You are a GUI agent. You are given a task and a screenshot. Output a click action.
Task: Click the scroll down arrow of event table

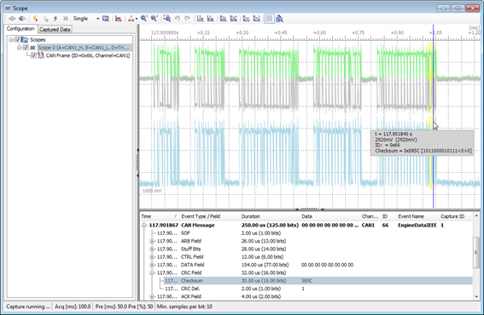click(476, 297)
